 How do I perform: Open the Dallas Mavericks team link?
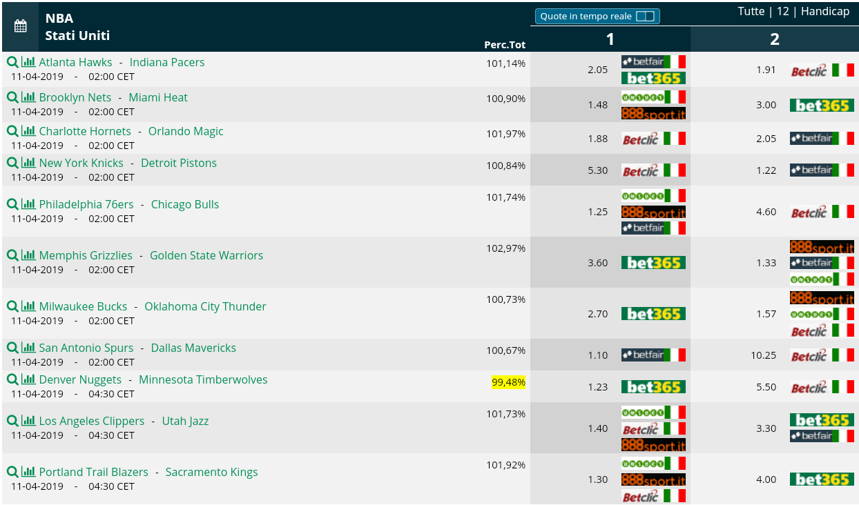click(x=193, y=348)
